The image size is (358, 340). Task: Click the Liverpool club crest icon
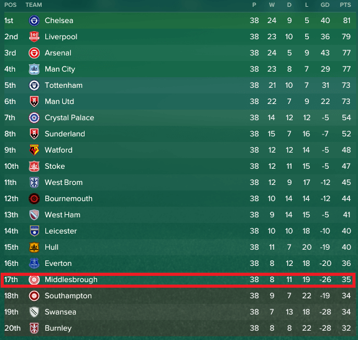pos(34,37)
